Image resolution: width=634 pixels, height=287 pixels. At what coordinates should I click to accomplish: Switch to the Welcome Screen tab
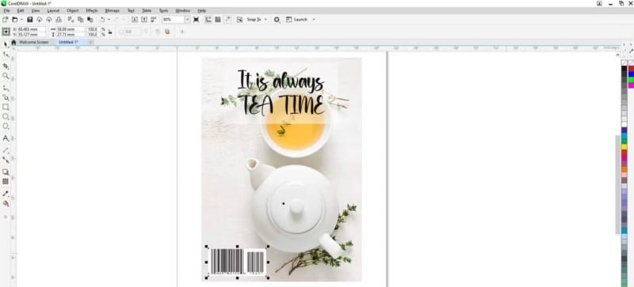[x=33, y=42]
